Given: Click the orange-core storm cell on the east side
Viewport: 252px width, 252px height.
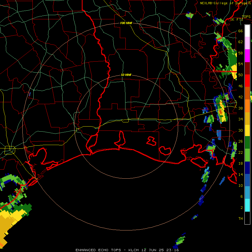Looking at the screenshot, I should 221,111.
